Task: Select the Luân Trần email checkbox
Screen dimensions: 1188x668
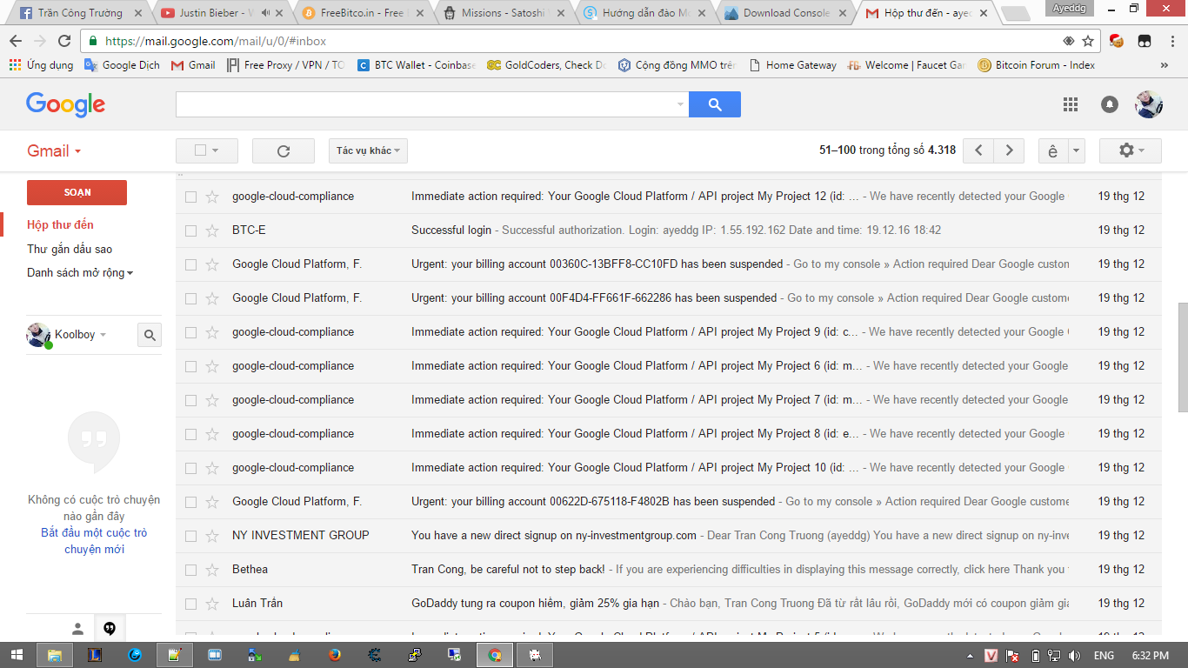Action: tap(191, 604)
